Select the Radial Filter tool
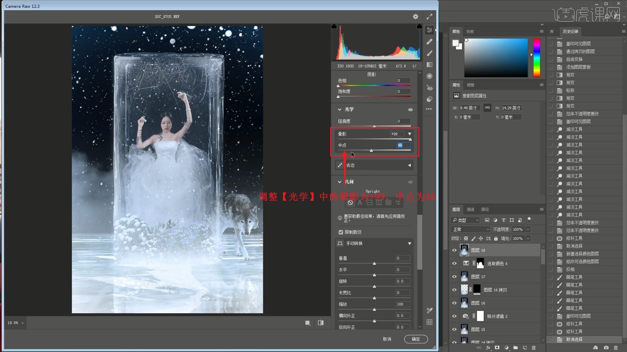 (x=429, y=76)
